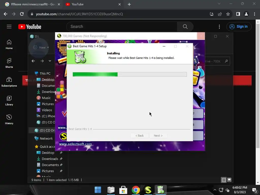The image size is (260, 195).
Task: Select Pictures under This PC
Action: pos(45,104)
